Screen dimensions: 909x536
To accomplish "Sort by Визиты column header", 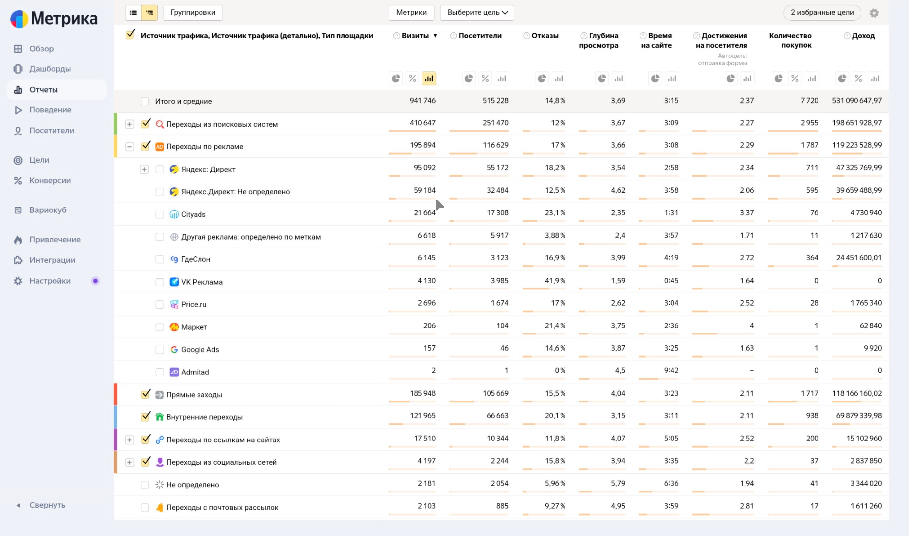I will tap(415, 36).
